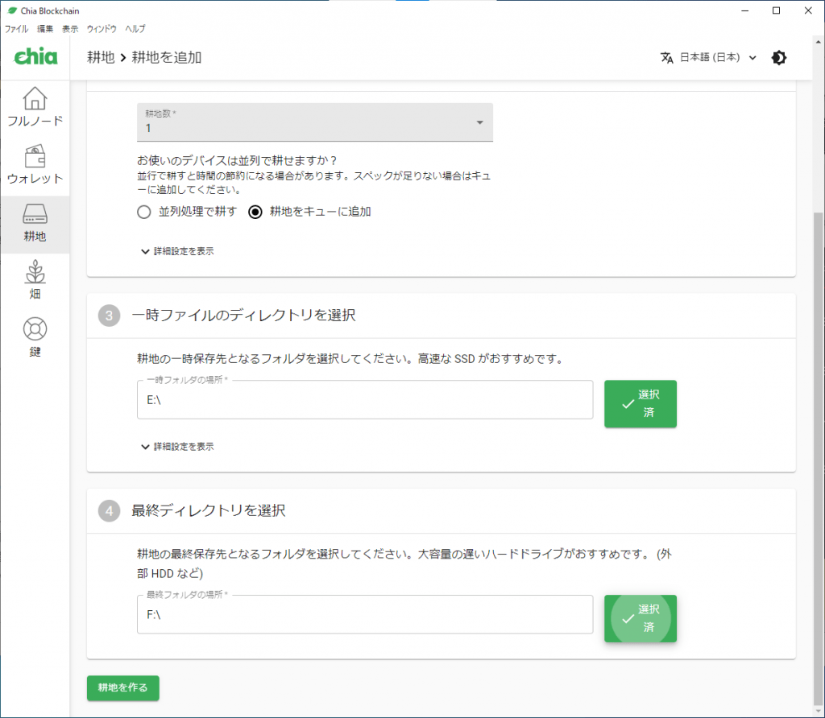Expand 詳細設定を表示 under parallel plotting options

tap(177, 251)
